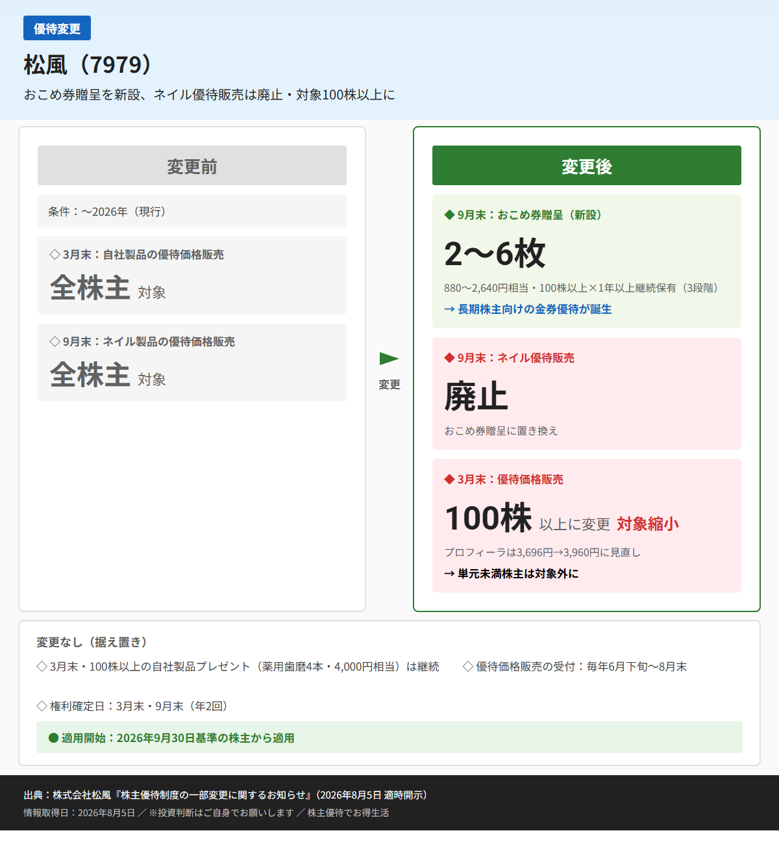Click 880〜2,640円相当 condition line
Viewport: 779px width, 846px height.
coord(581,288)
